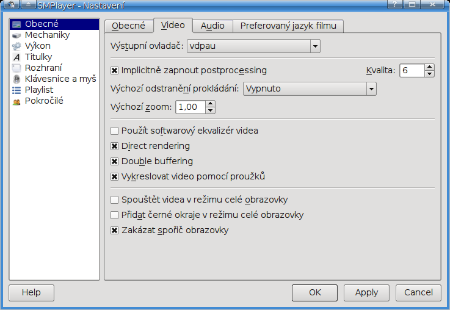Viewport: 450px width, 310px height.
Task: Toggle Zakázat spořič obrazovky checkbox
Action: click(114, 230)
